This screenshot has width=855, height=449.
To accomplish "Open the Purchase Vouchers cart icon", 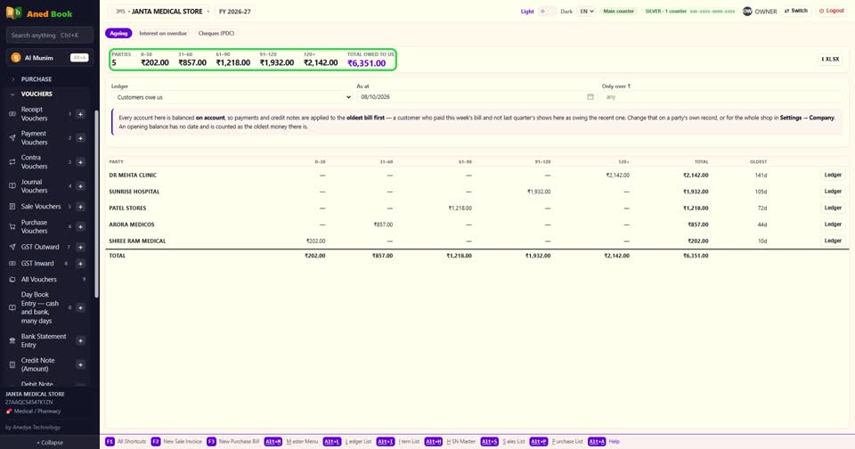I will click(12, 226).
